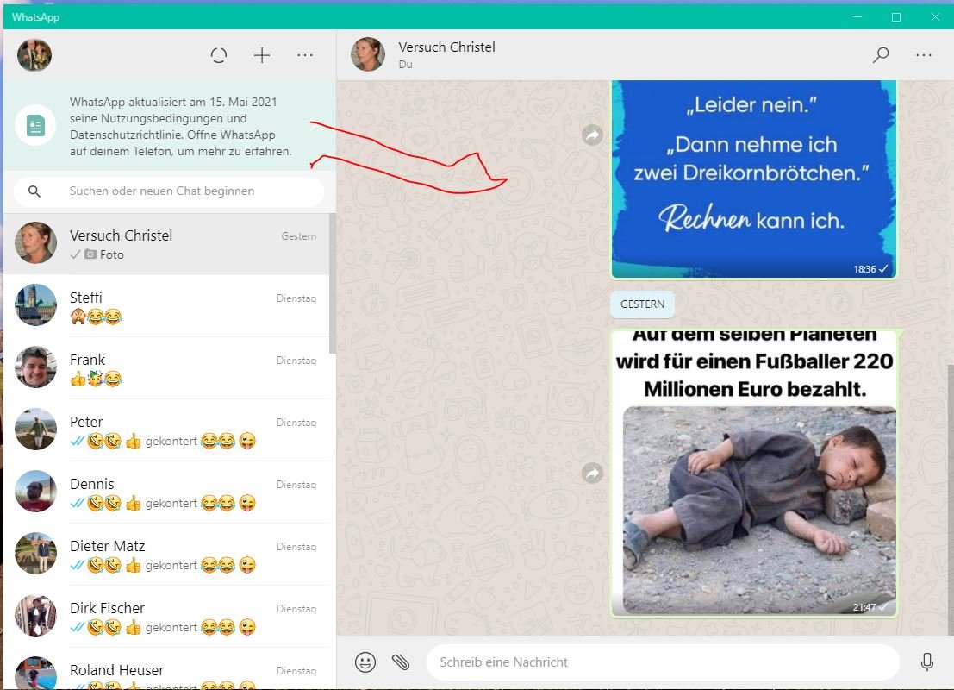
Task: Click the camera Foto icon in Versuch Christel preview
Action: (x=90, y=254)
